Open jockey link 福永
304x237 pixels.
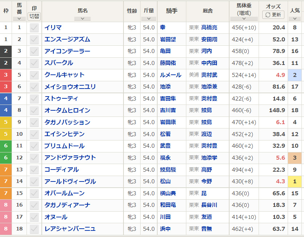click(x=165, y=158)
